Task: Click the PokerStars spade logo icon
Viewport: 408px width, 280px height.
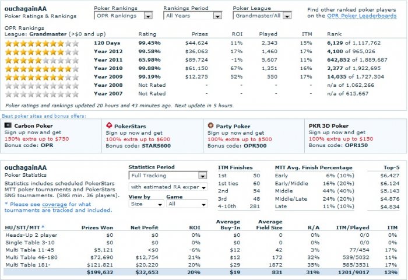Action: (109, 125)
